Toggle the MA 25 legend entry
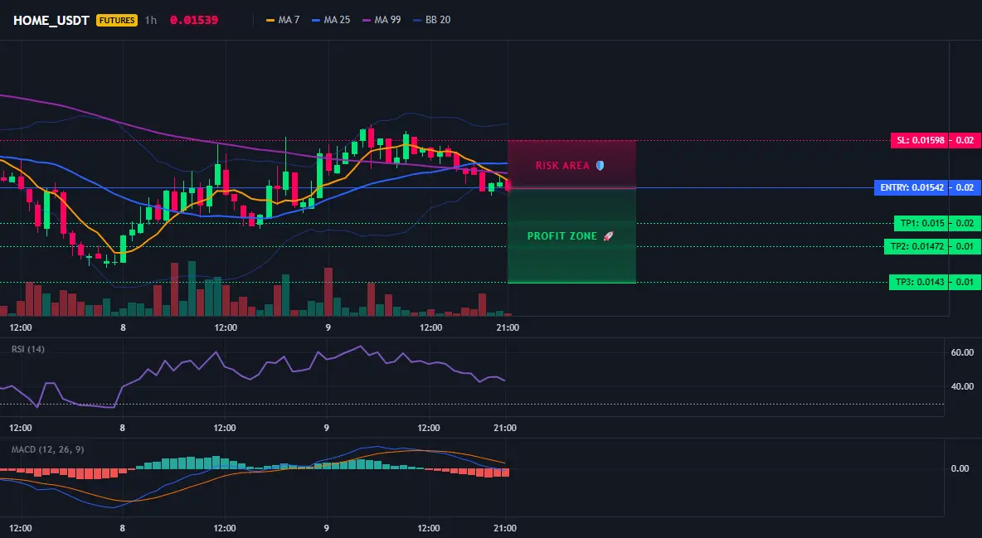The image size is (982, 538). [x=331, y=20]
